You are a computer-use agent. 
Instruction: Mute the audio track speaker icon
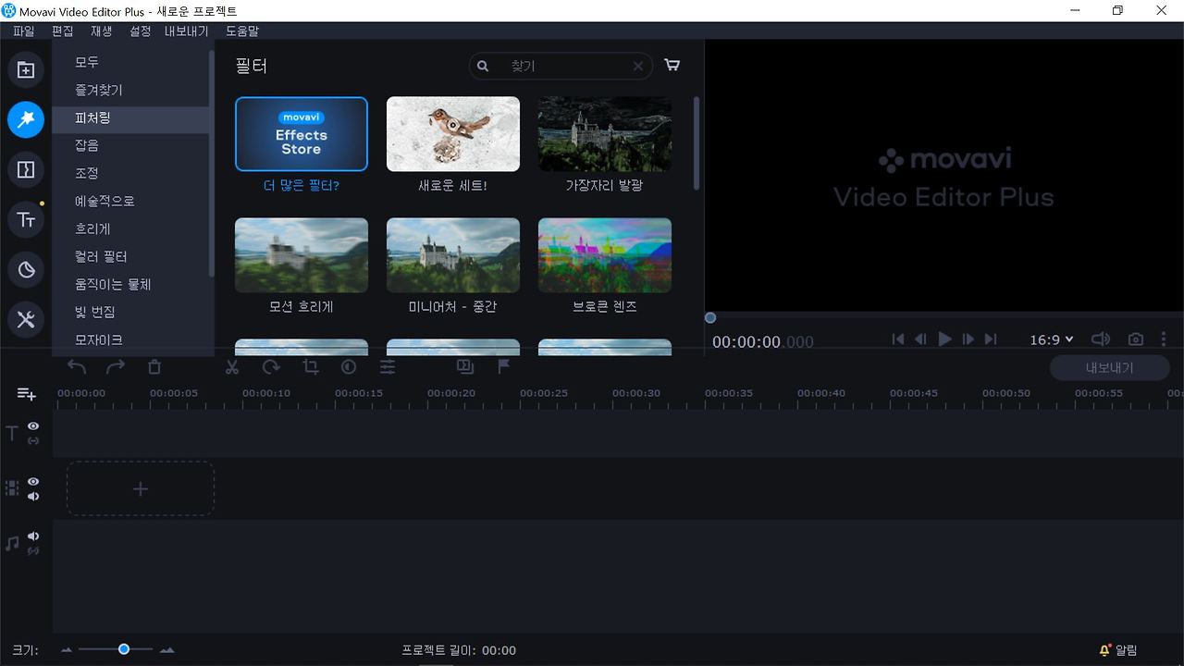click(x=33, y=536)
